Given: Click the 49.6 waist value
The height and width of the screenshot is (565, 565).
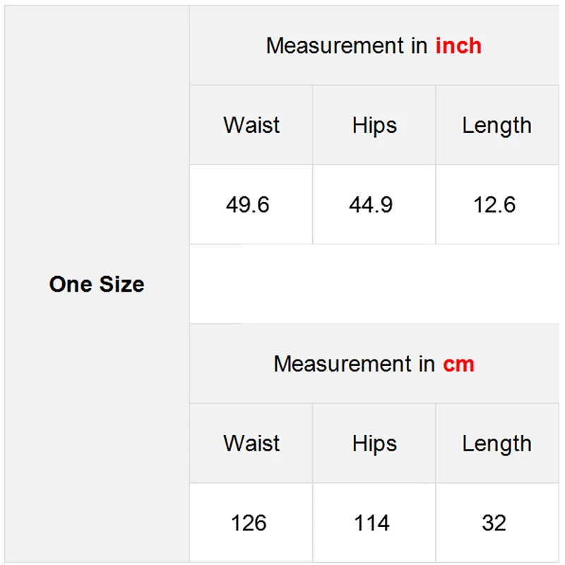Looking at the screenshot, I should (248, 205).
